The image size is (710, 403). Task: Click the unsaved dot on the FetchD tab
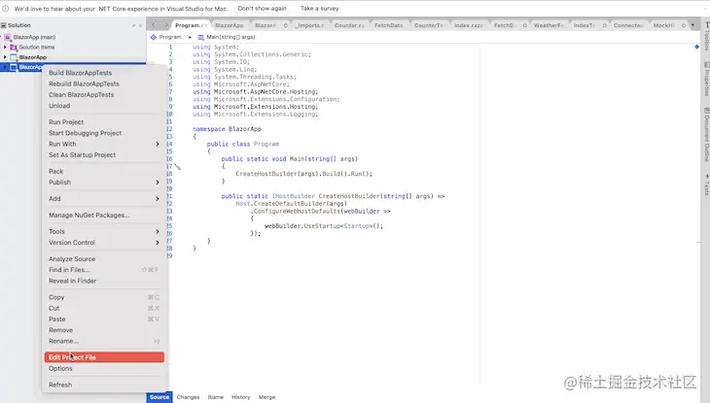[x=525, y=26]
